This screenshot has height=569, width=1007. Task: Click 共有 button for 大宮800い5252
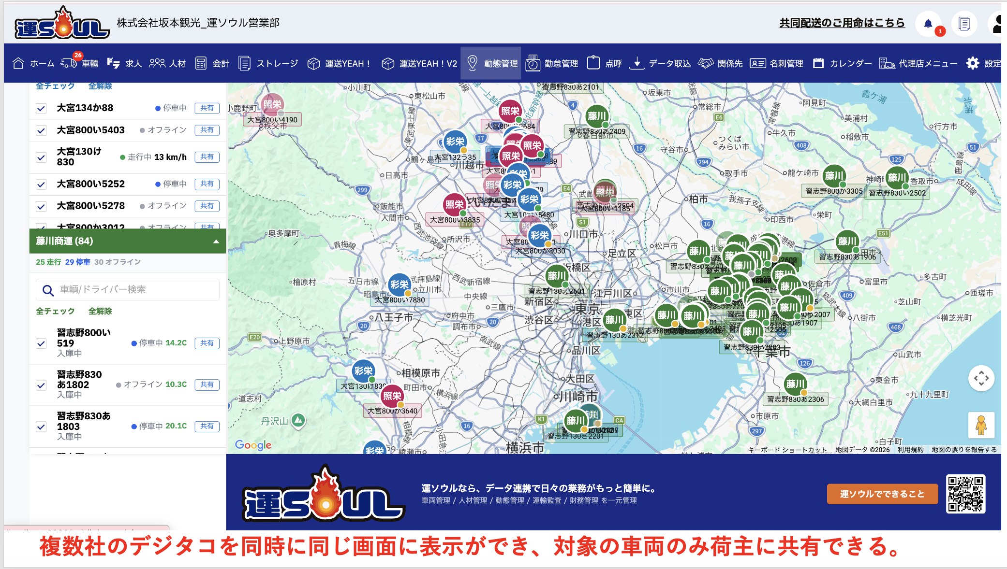pos(207,184)
